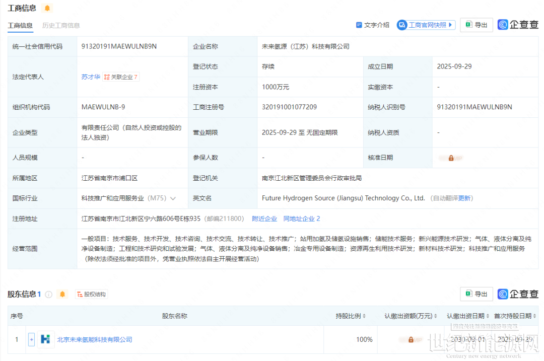This screenshot has height=361, width=544.
Task: Export business info via top 导出 button
Action: [477, 25]
